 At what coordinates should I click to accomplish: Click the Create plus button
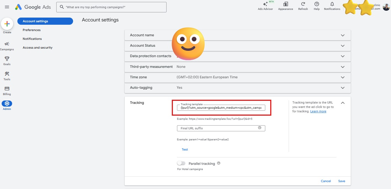click(7, 24)
